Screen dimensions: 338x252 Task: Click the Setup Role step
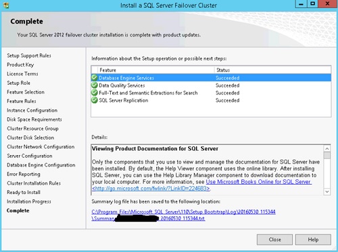18,83
